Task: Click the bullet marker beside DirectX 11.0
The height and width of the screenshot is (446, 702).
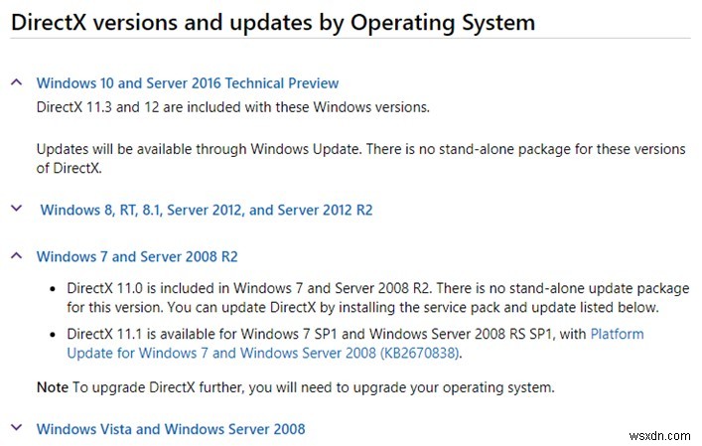Action: [x=54, y=288]
